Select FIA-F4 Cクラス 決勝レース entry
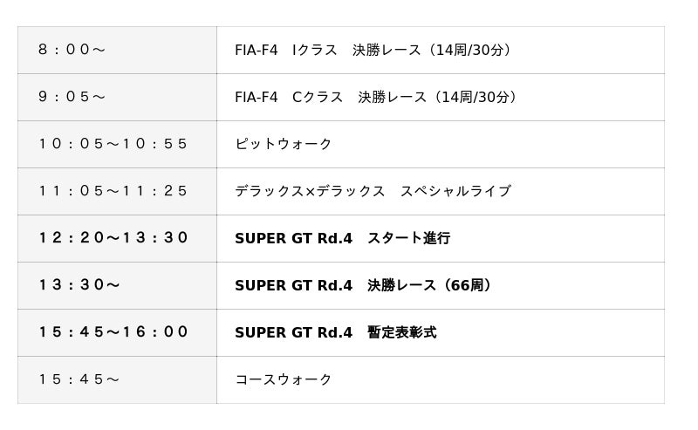The image size is (698, 430). 378,97
